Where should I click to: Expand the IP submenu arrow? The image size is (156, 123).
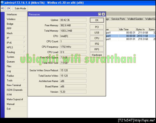[x=24, y=38]
